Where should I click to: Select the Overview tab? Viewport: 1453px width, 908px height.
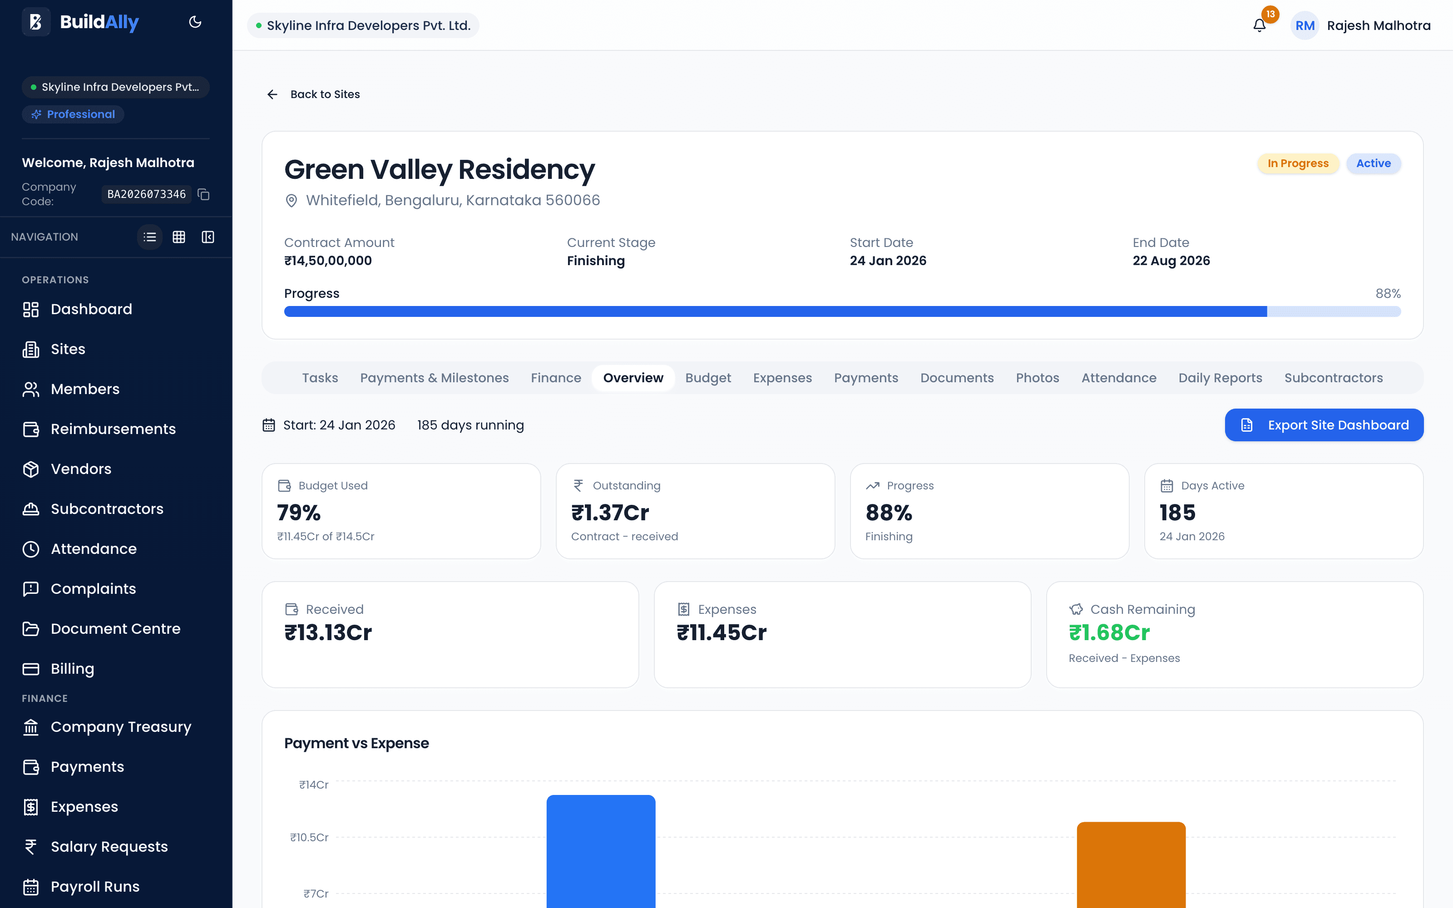[x=633, y=378]
